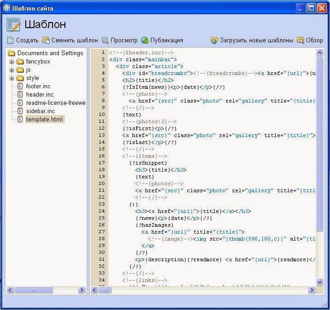Click the window system menu icon
Viewport: 330px width, 310px height.
6,8
